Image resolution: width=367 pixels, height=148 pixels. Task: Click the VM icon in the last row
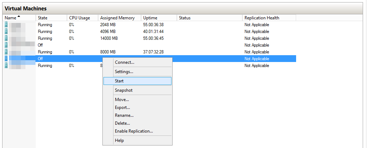click(x=6, y=66)
